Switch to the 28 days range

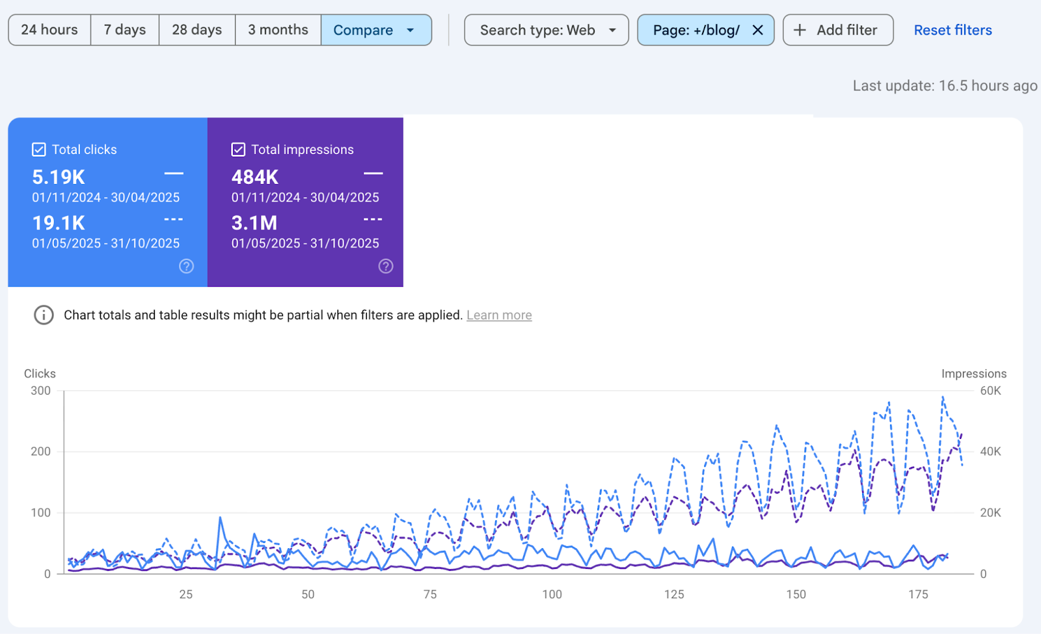click(x=197, y=31)
